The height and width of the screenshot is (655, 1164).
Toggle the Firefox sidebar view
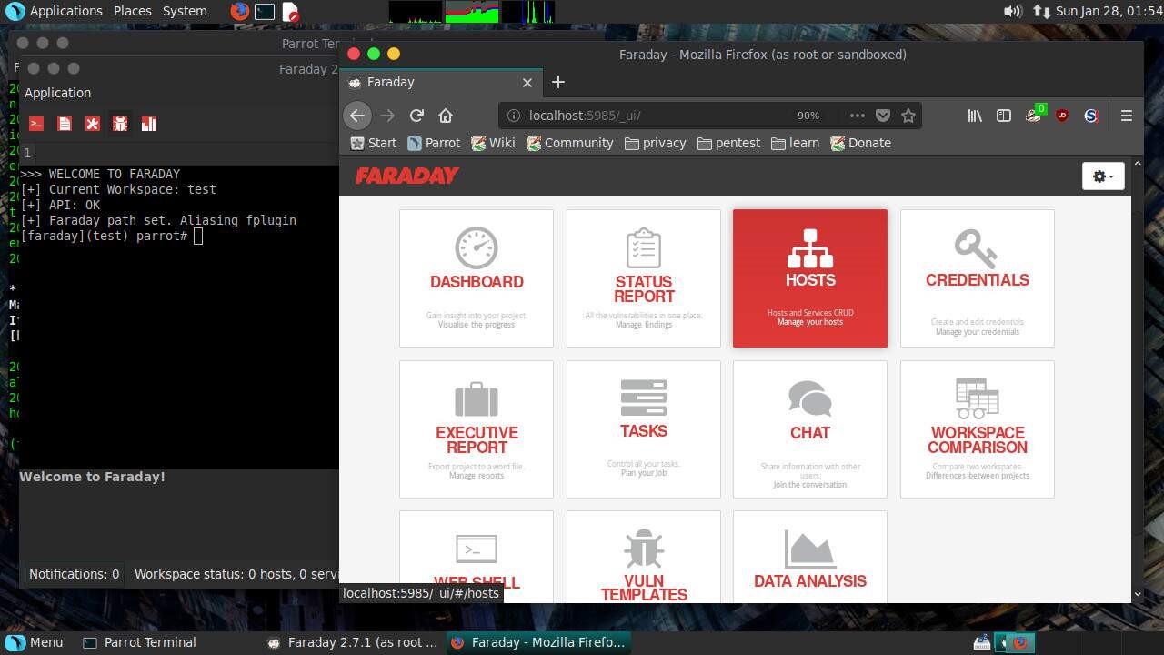coord(1003,116)
